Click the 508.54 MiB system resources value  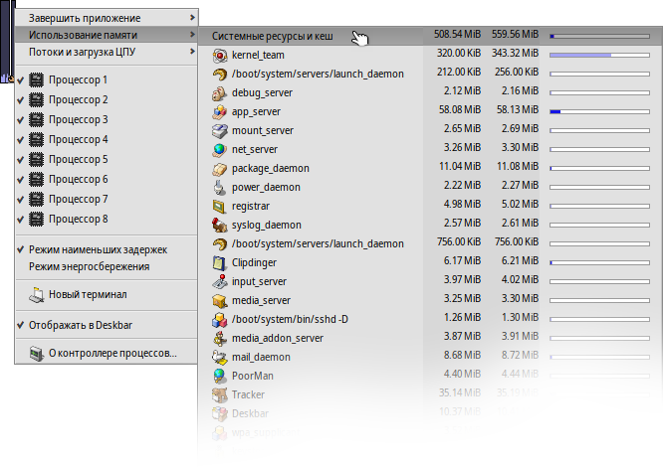457,34
